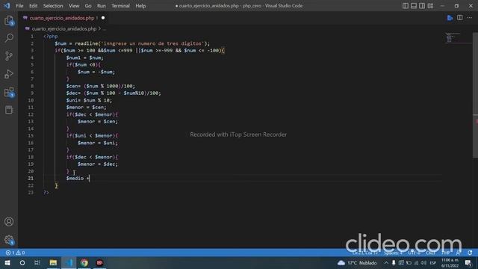Open the Run menu
The width and height of the screenshot is (478, 269).
tap(102, 6)
